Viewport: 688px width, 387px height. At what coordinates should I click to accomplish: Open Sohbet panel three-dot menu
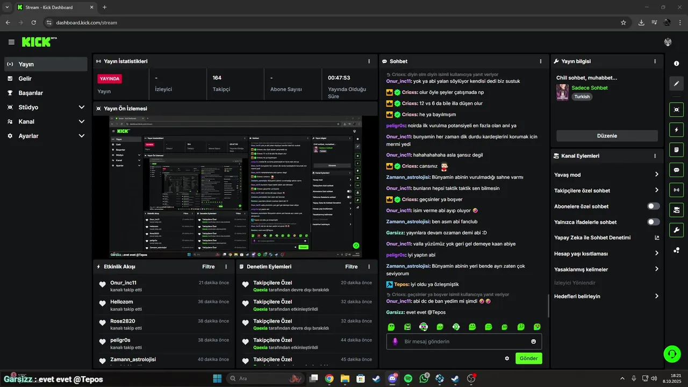point(541,61)
